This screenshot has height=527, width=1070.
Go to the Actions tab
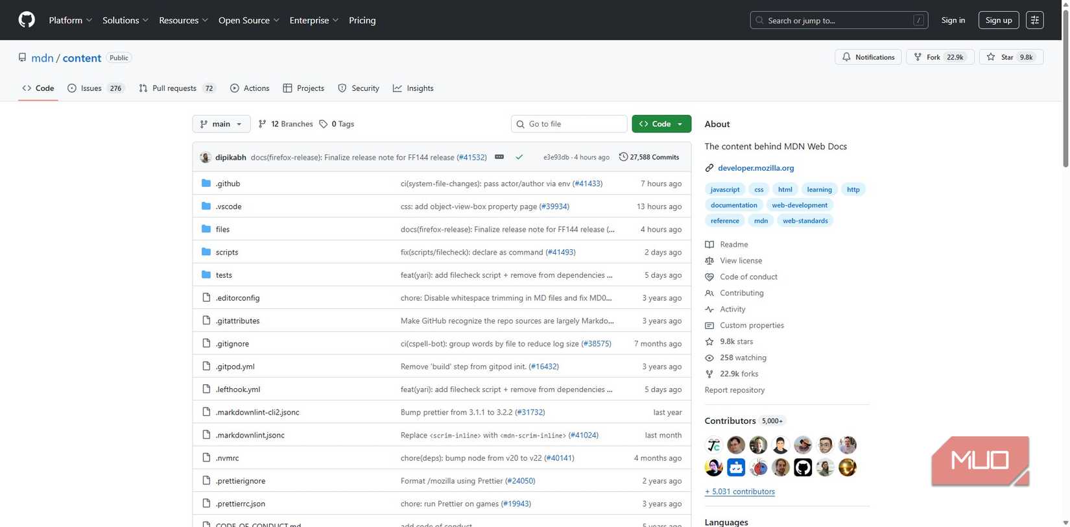(x=250, y=88)
